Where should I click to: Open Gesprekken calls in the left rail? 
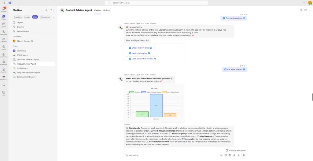[x=4, y=32]
